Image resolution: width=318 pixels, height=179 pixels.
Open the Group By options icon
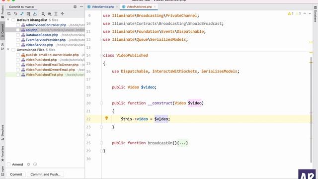pos(43,14)
